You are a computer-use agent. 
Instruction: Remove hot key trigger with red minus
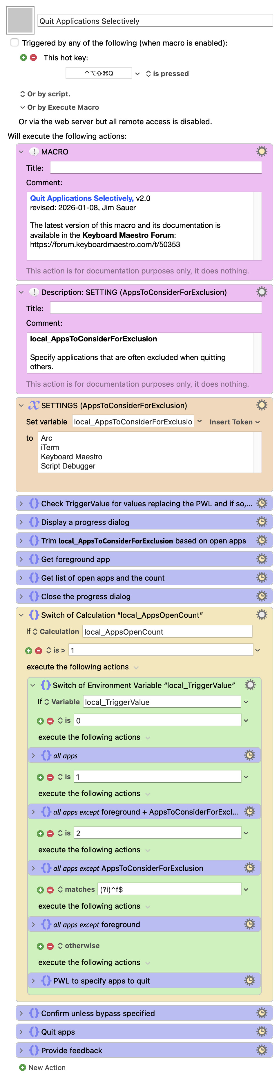[x=33, y=58]
